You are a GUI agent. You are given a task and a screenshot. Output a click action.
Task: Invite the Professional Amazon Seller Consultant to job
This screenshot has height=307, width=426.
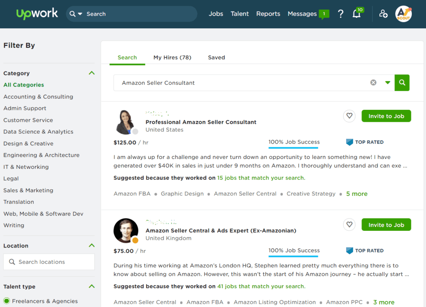click(x=386, y=116)
